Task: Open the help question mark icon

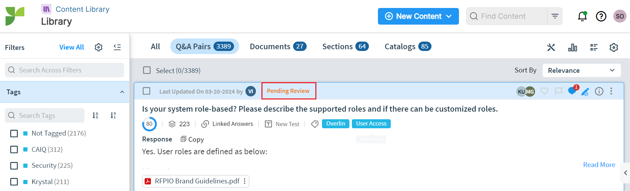Action: pos(601,16)
